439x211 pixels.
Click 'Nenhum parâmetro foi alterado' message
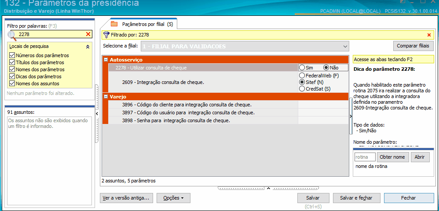point(40,93)
